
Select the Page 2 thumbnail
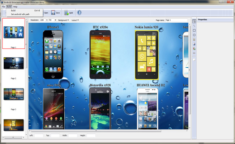(x=13, y=63)
